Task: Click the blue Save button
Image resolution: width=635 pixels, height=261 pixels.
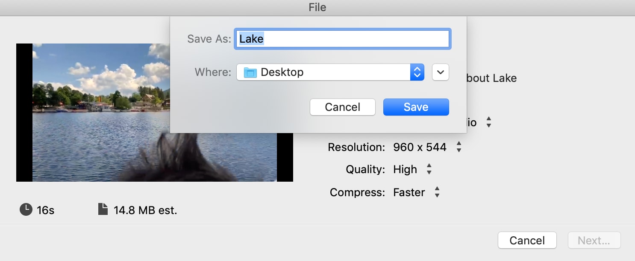Action: coord(416,107)
